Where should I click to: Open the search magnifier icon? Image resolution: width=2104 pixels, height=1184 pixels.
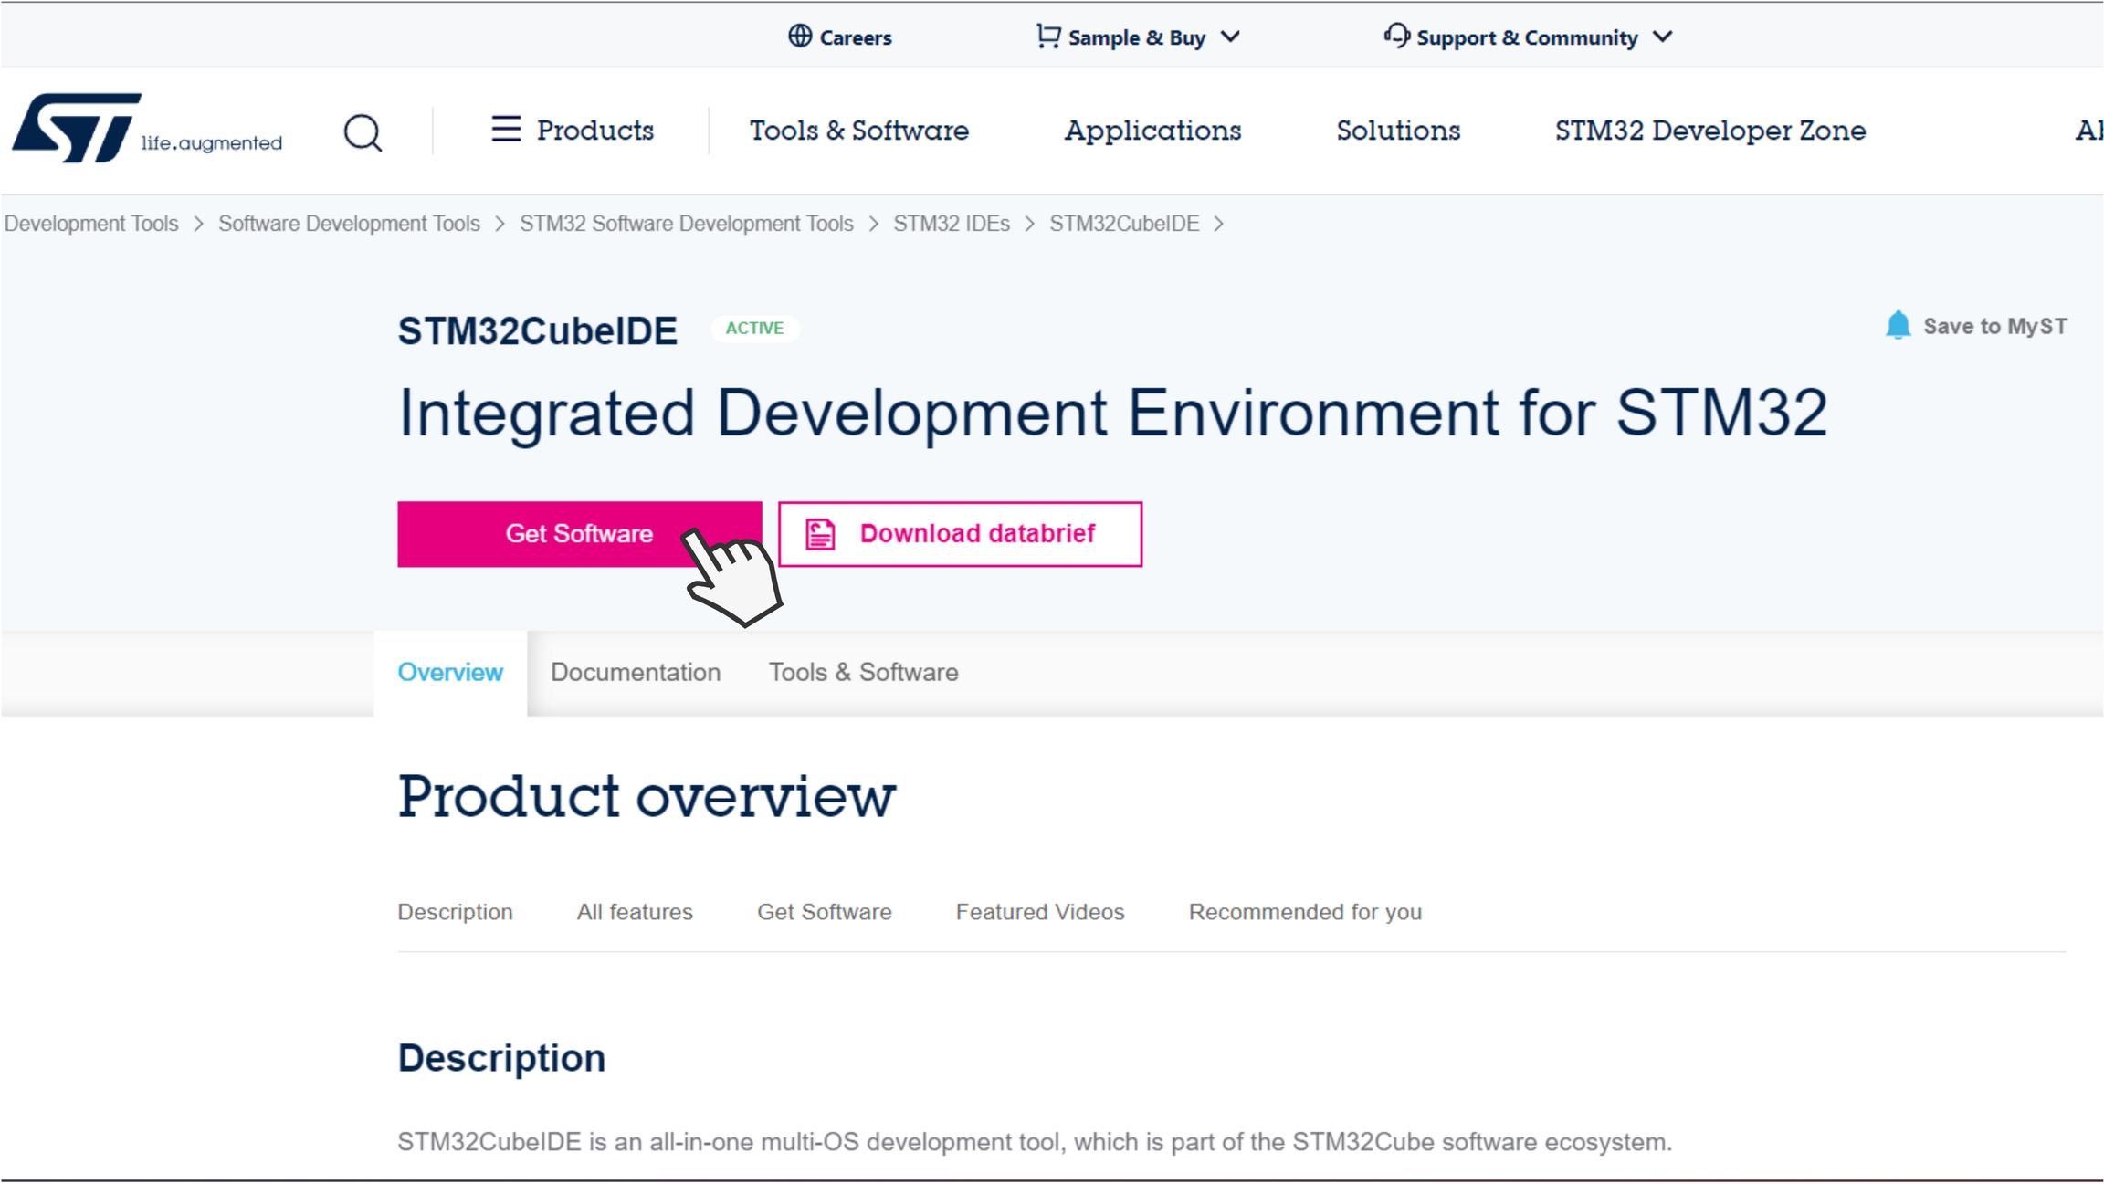coord(363,132)
